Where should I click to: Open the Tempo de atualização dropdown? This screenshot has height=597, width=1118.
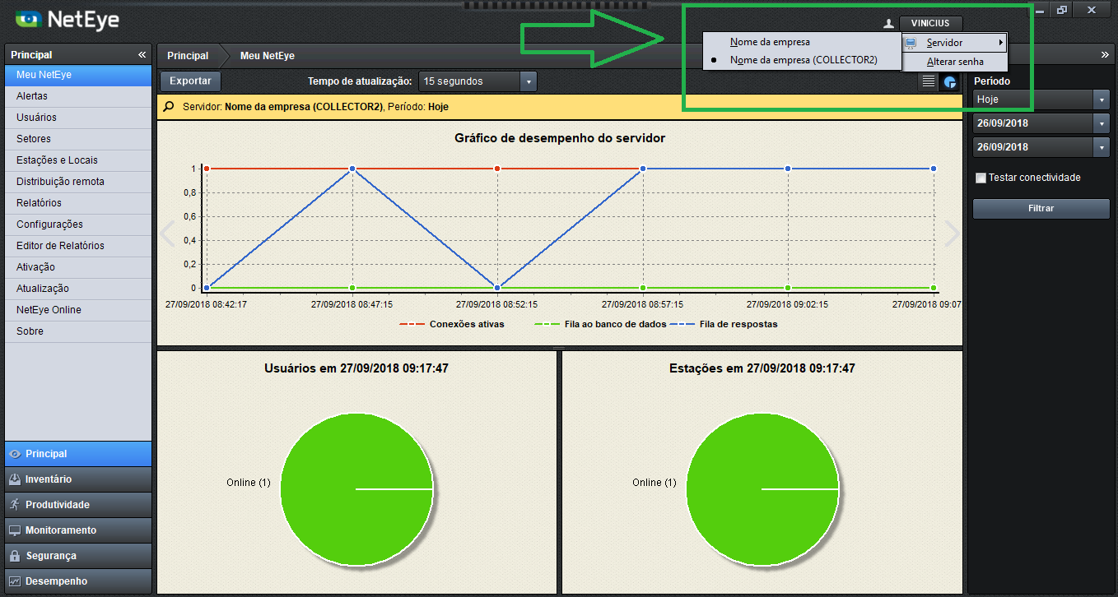(x=477, y=81)
